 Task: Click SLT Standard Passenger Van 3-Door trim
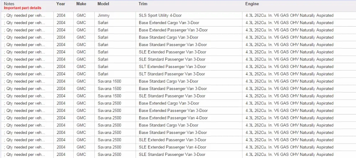point(172,74)
